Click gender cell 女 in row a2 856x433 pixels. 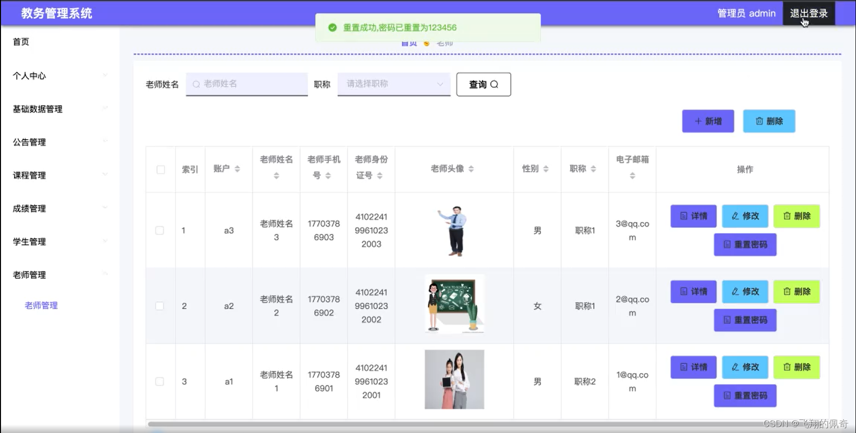[x=538, y=306]
